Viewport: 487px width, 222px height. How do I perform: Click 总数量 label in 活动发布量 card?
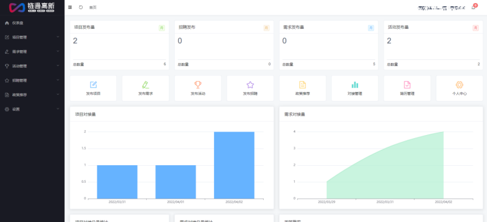pos(393,65)
